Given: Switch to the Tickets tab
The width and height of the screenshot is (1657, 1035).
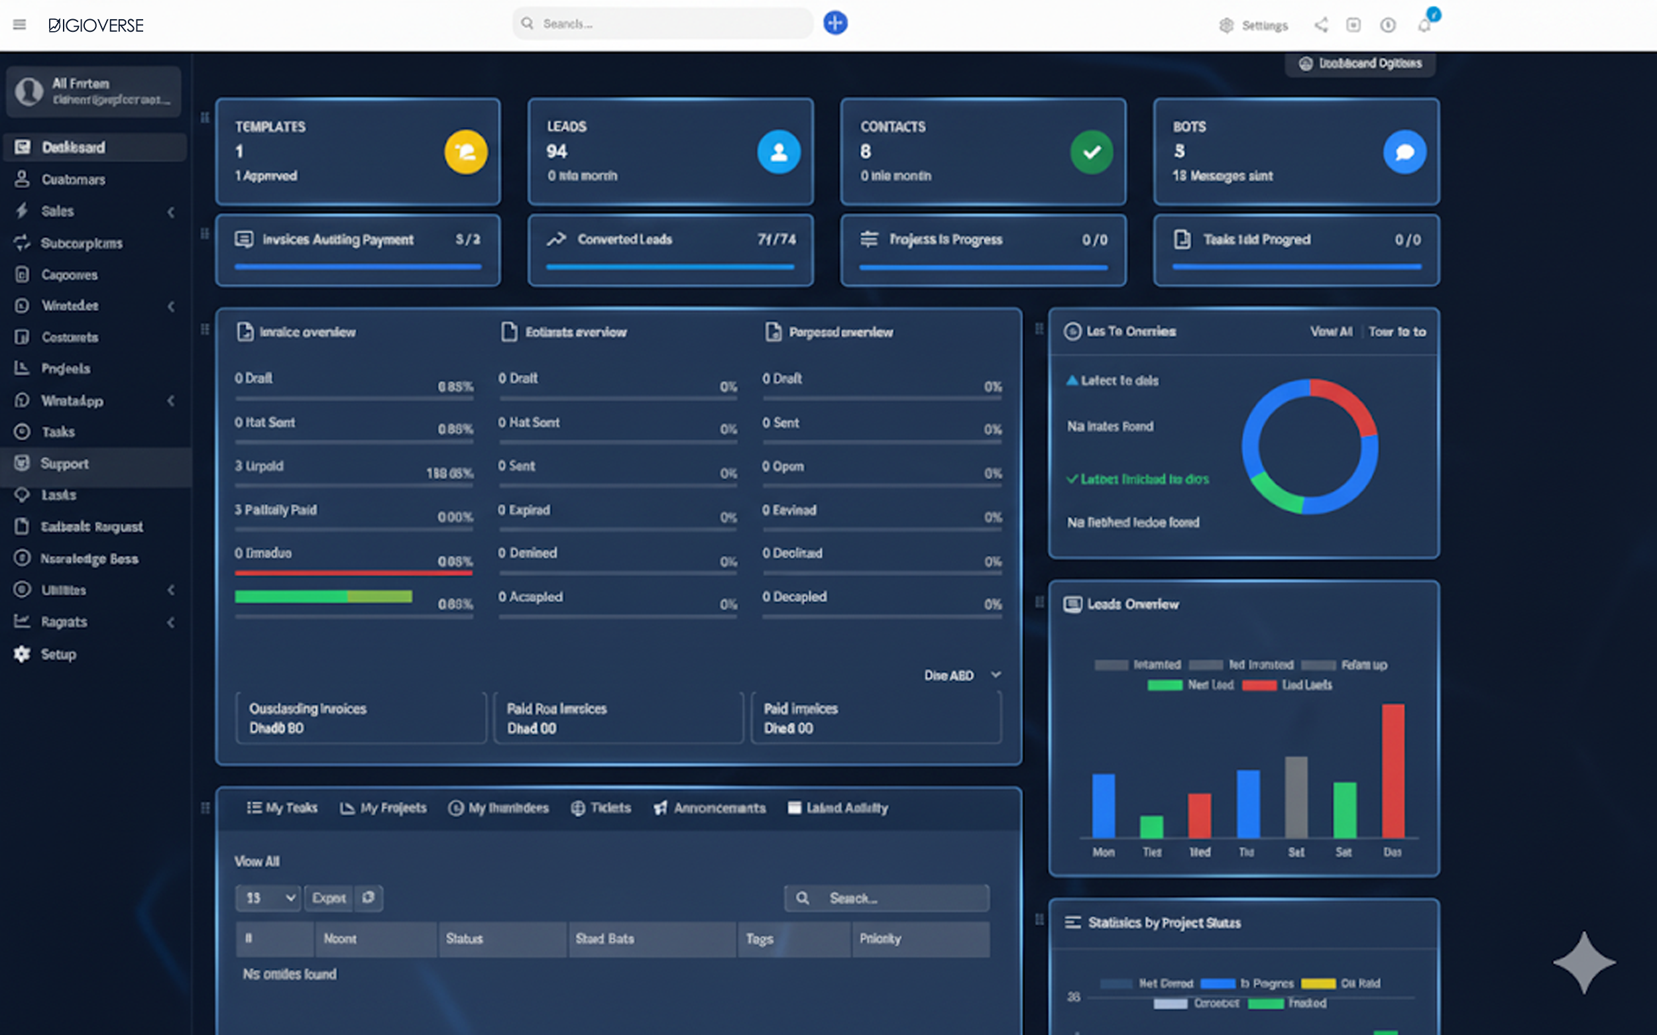Looking at the screenshot, I should 601,808.
